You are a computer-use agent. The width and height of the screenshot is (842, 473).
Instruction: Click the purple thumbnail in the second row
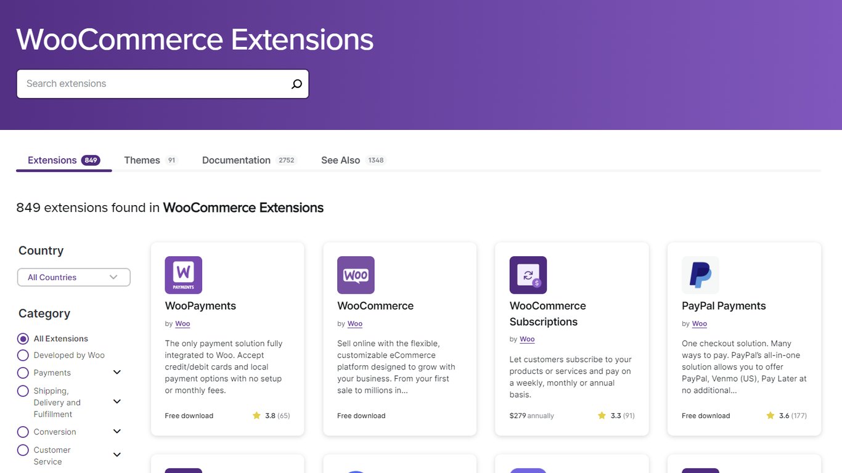click(183, 469)
